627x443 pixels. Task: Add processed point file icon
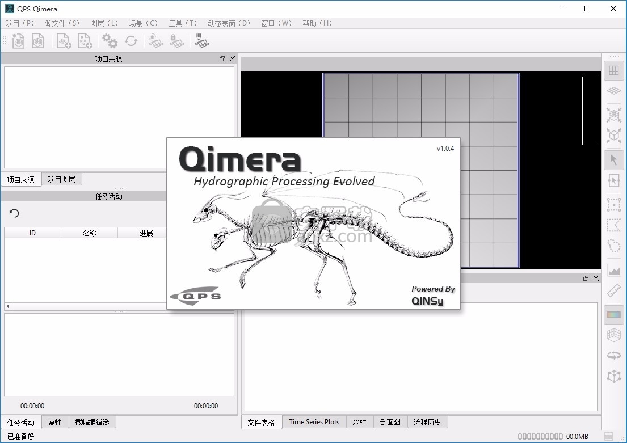tap(85, 41)
